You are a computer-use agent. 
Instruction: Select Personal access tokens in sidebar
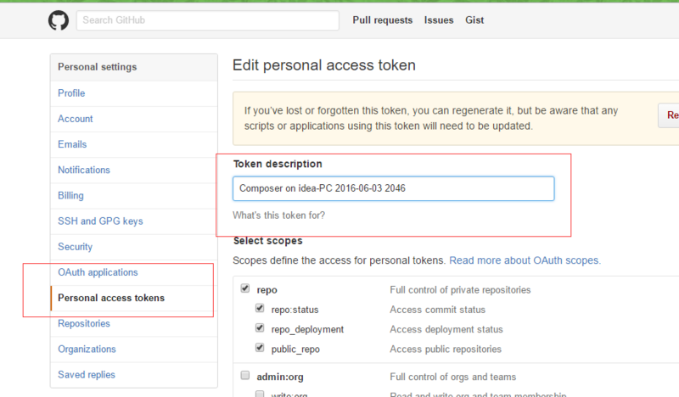click(x=111, y=298)
